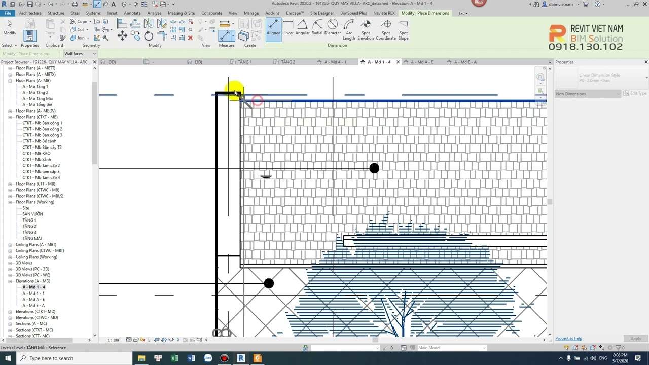Collapse the Elevations (A - MD) node
Screen dimensions: 649x365
pyautogui.click(x=10, y=281)
